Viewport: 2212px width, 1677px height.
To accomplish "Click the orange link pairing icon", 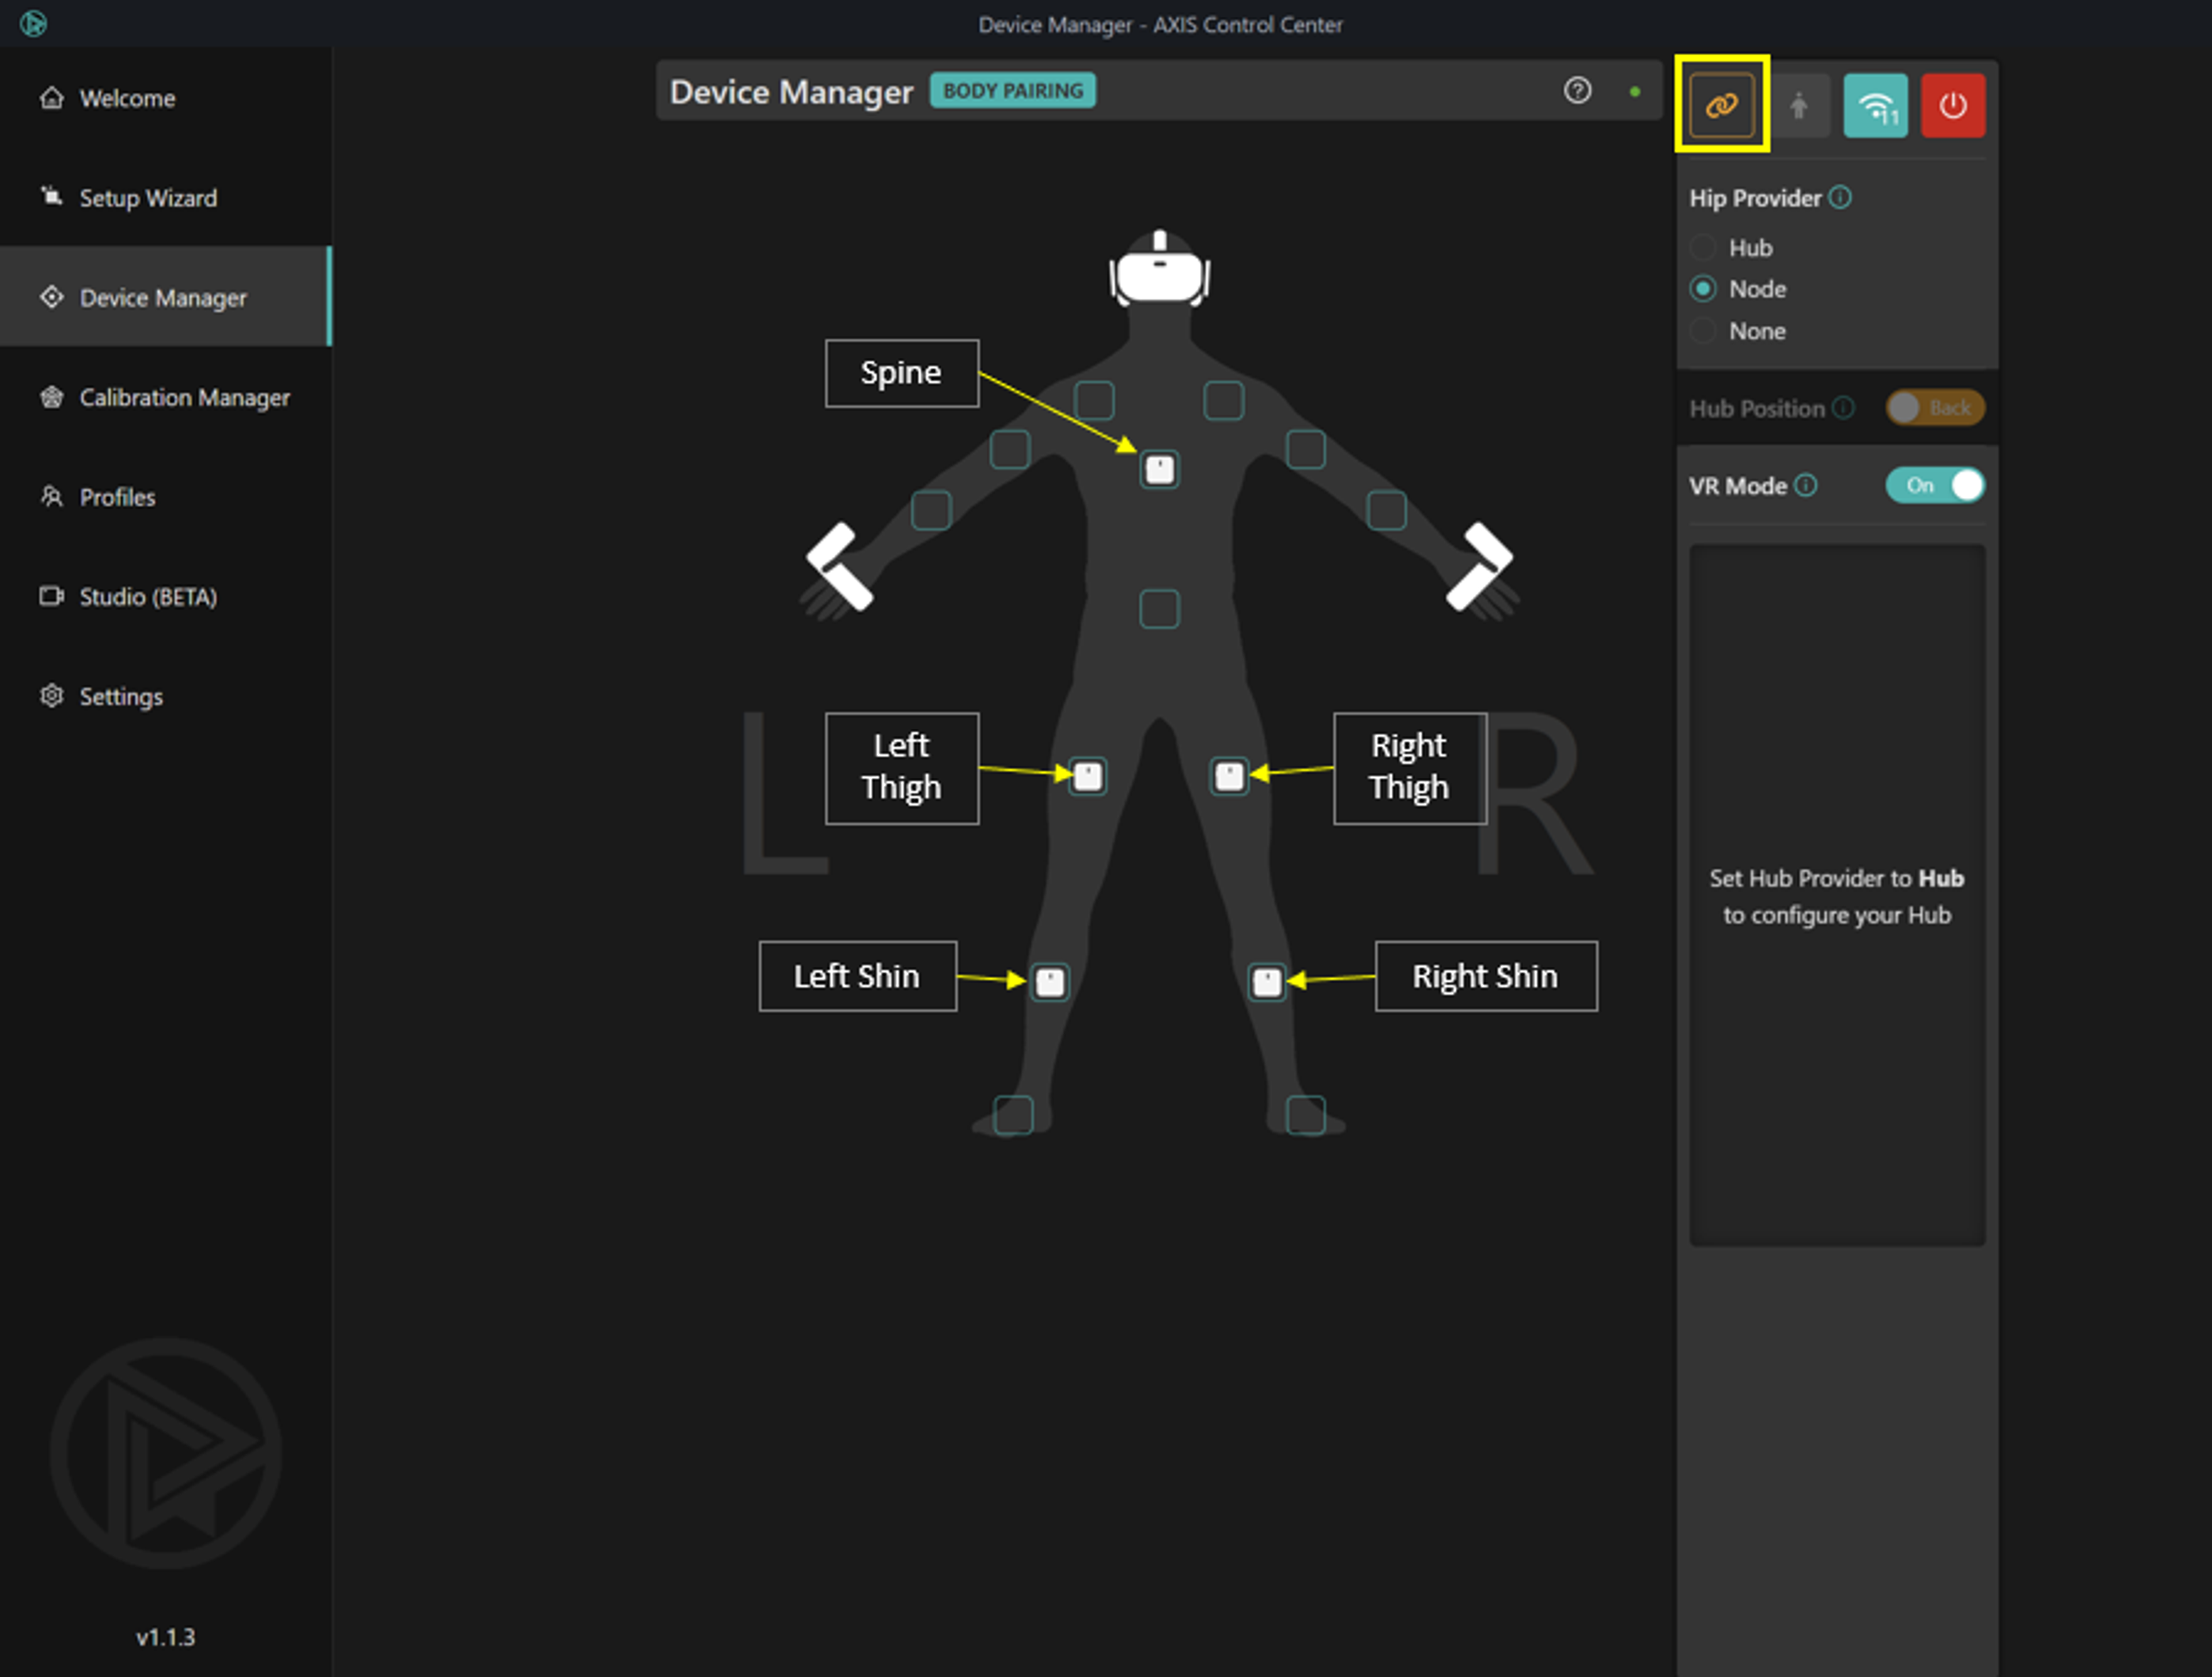I will tap(1721, 105).
